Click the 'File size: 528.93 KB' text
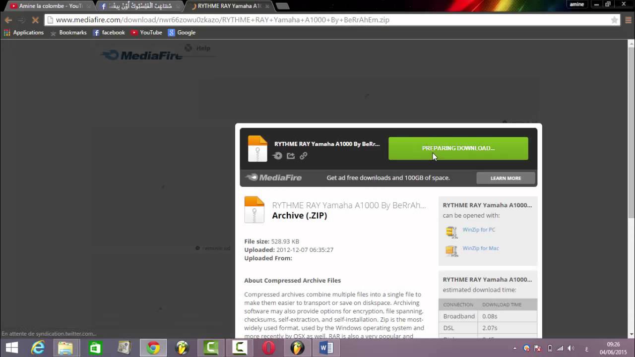 271,241
